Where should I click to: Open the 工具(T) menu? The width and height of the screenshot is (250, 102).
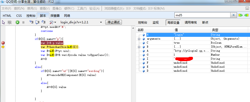point(82,9)
